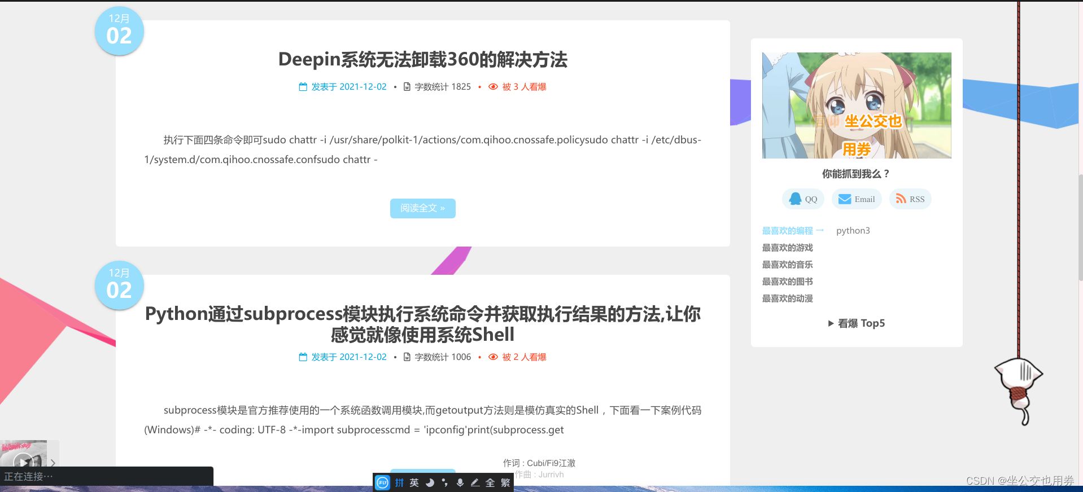Open the QQ contact link
Image resolution: width=1083 pixels, height=492 pixels.
click(x=803, y=199)
